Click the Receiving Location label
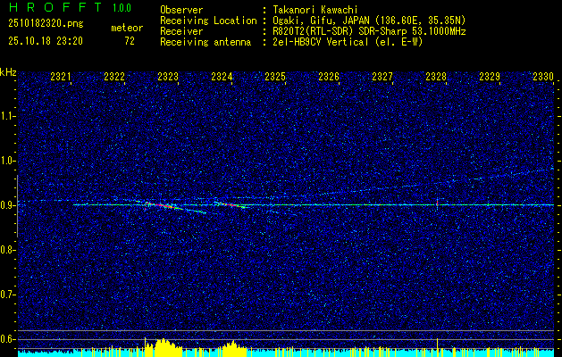Image resolution: width=562 pixels, height=357 pixels. pyautogui.click(x=208, y=21)
